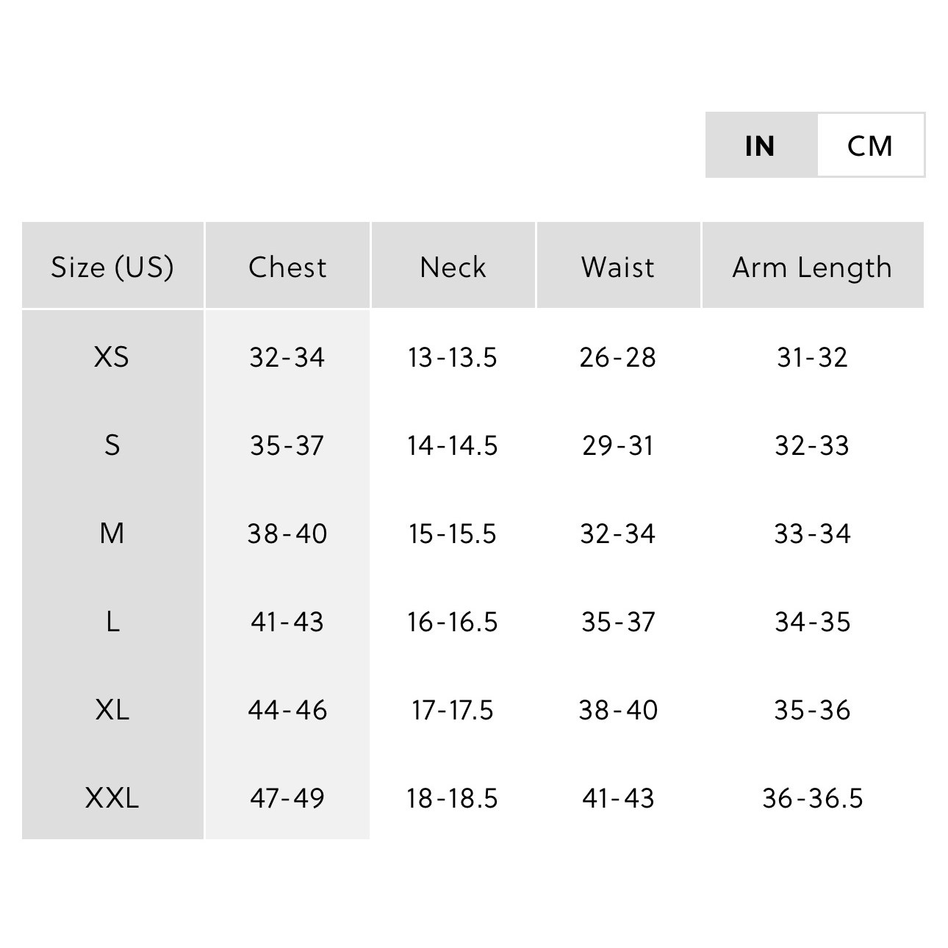Select the Chest column header
Viewport: 948px width, 948px height.
pos(287,265)
